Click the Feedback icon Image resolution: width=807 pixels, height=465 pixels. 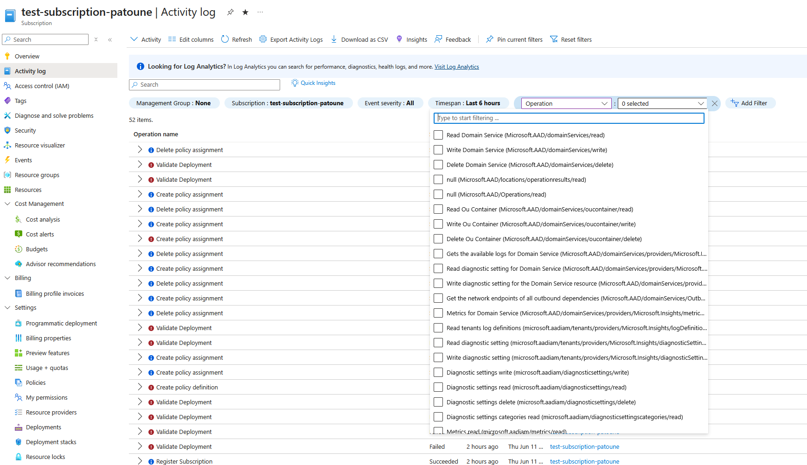438,39
